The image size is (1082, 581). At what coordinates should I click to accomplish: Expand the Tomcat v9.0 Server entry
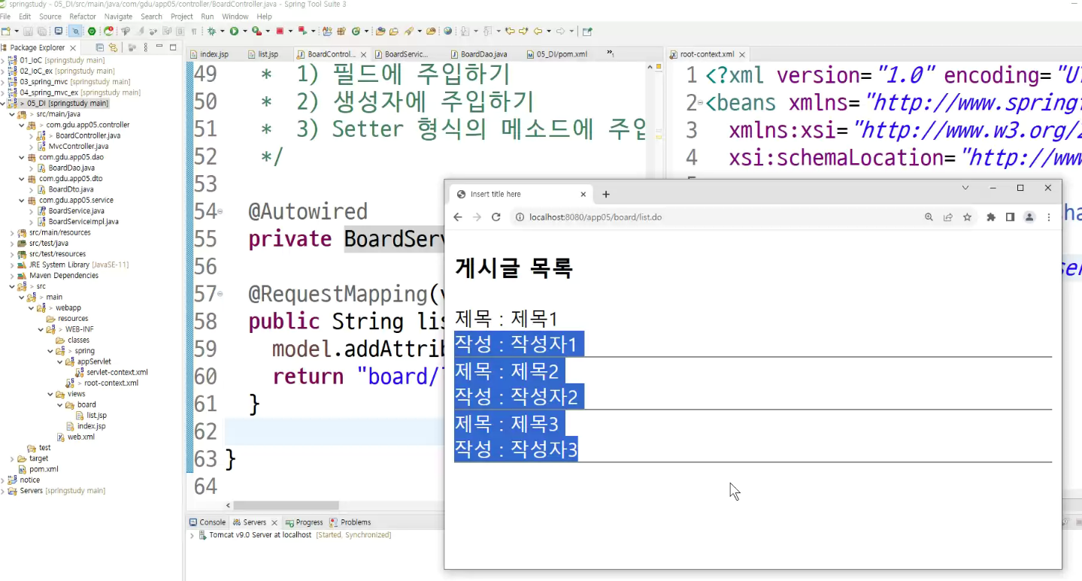[192, 535]
